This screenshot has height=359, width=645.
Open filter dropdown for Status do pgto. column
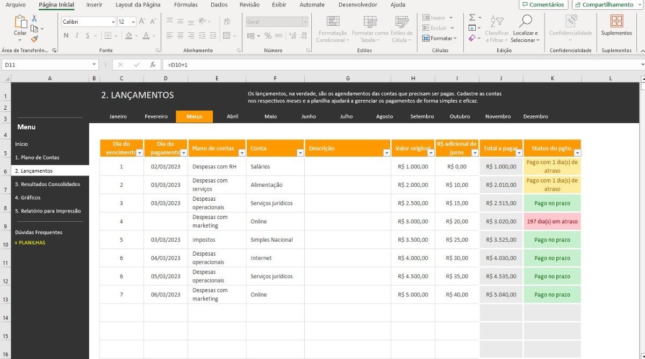[x=577, y=153]
